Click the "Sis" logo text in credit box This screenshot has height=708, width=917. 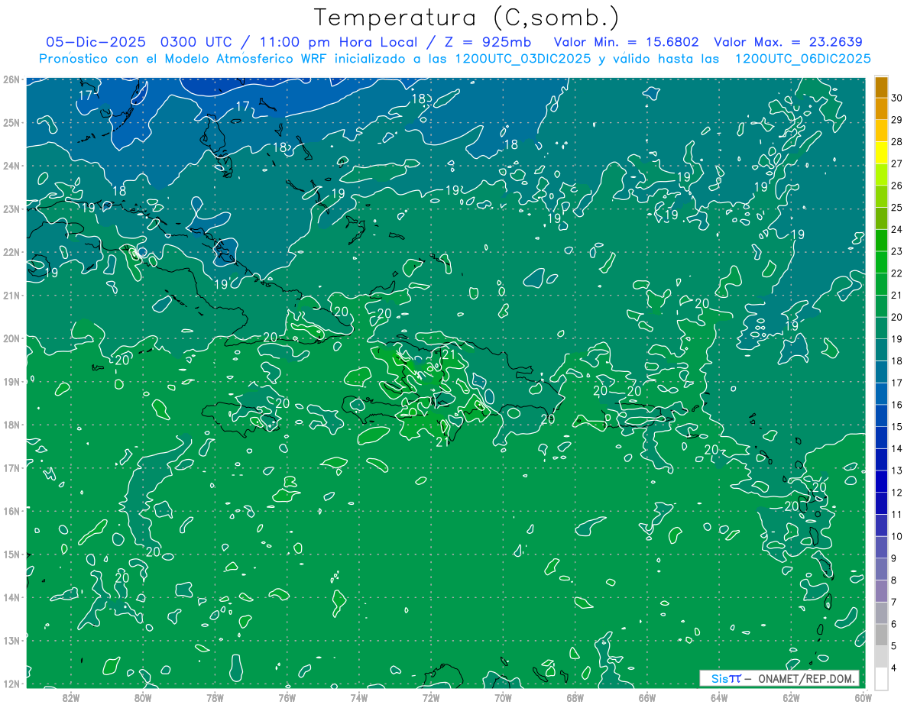(x=720, y=678)
